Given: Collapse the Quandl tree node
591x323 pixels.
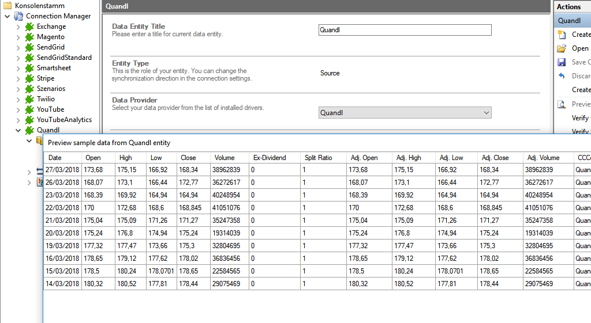Looking at the screenshot, I should [x=18, y=130].
